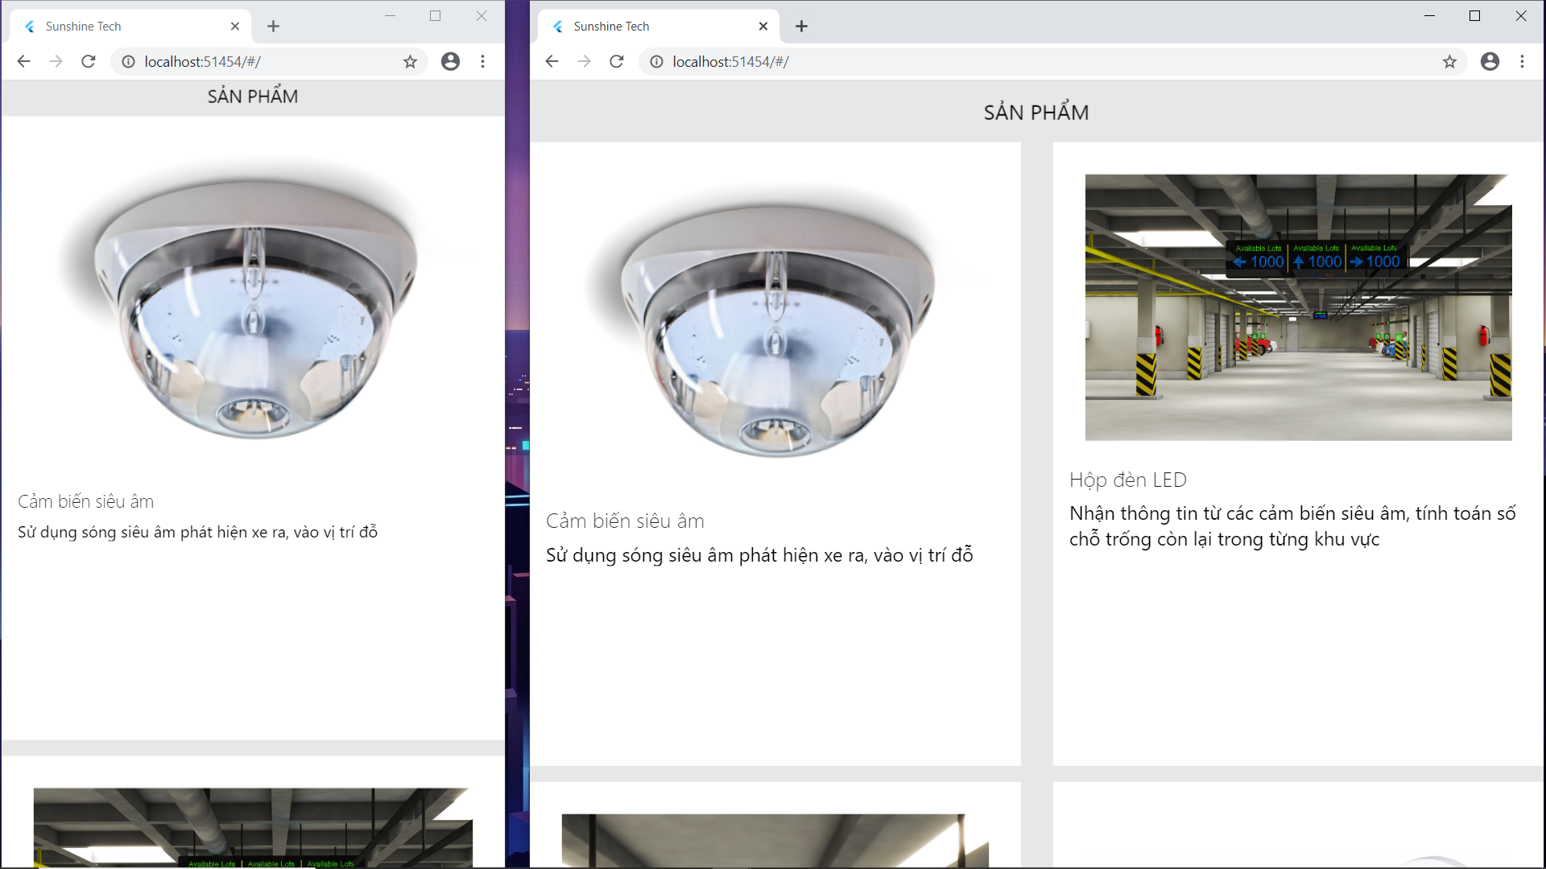Open profile avatar in left browser window
The width and height of the screenshot is (1546, 869).
point(450,61)
